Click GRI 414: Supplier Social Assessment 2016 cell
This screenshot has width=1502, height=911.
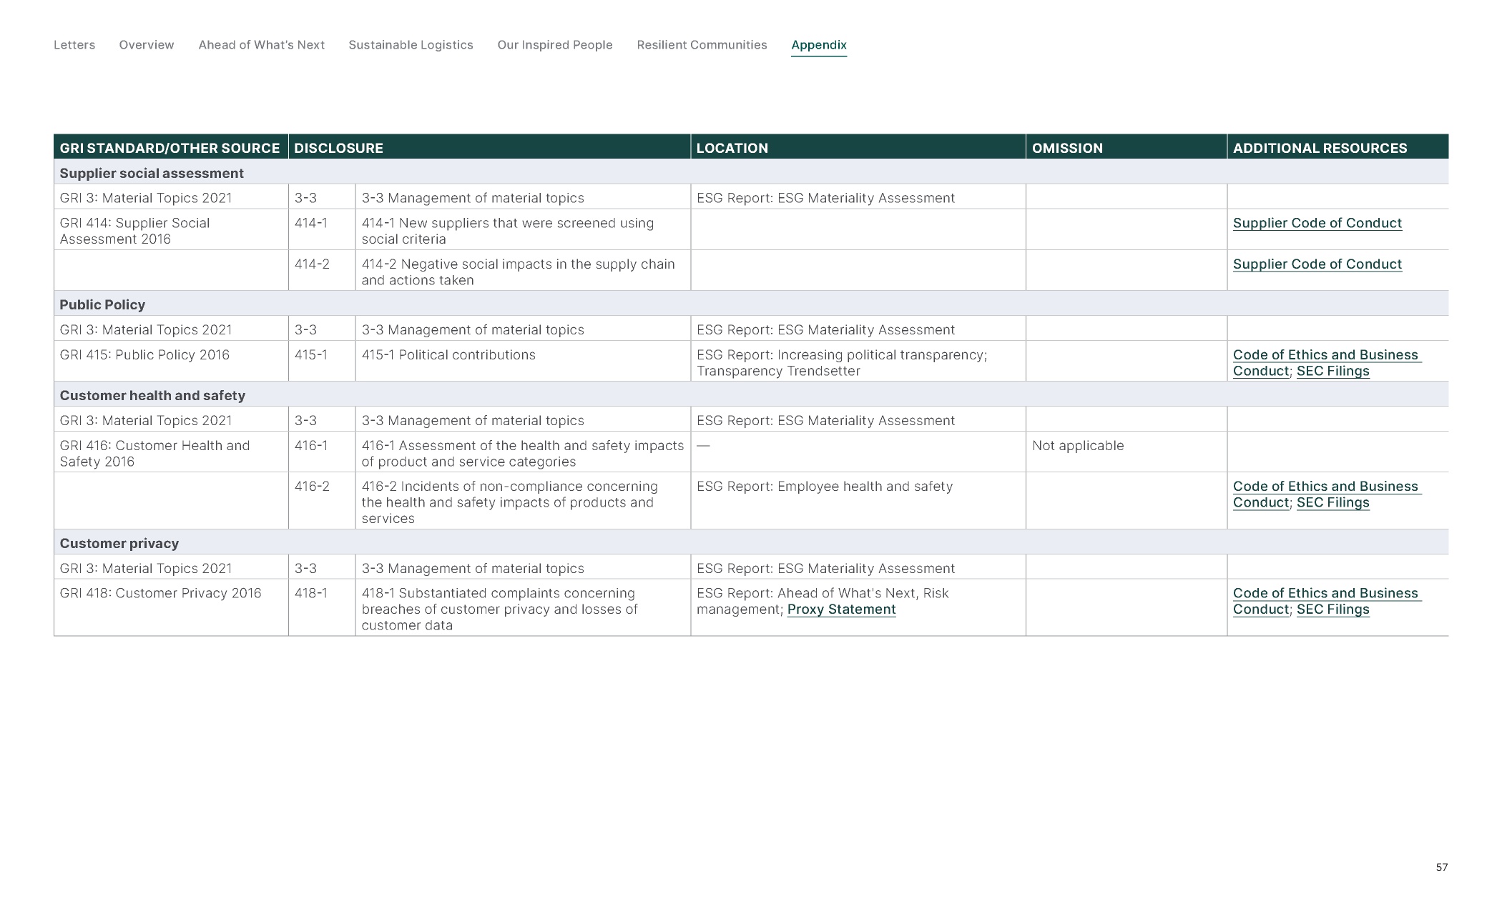point(171,231)
